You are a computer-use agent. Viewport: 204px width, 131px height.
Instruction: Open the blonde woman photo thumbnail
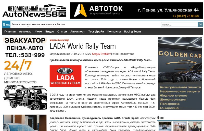tap(195, 126)
